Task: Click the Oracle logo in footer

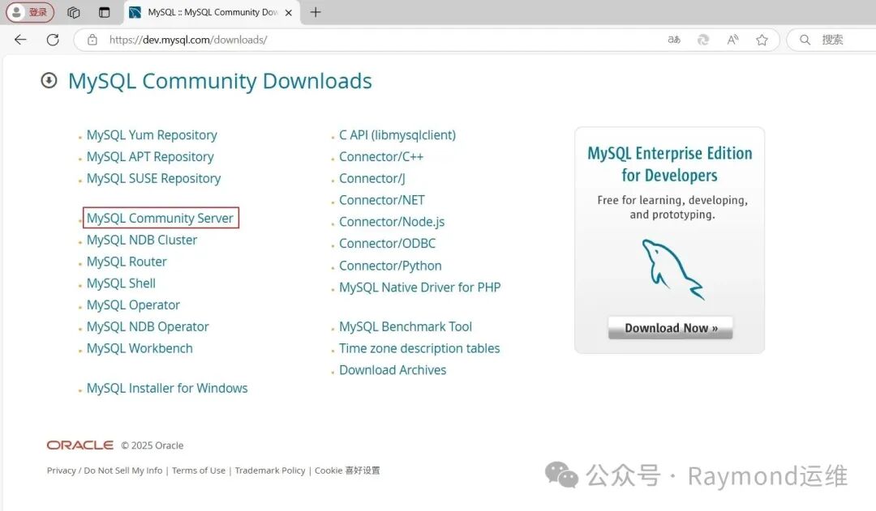Action: click(79, 445)
